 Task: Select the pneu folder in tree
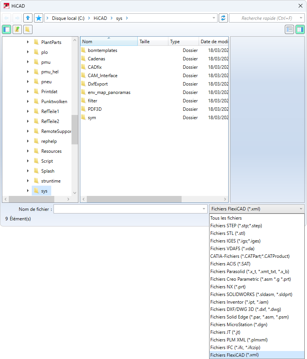(43, 82)
